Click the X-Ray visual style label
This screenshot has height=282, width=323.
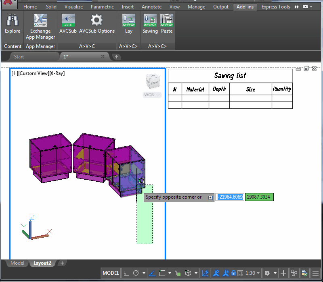[x=57, y=73]
